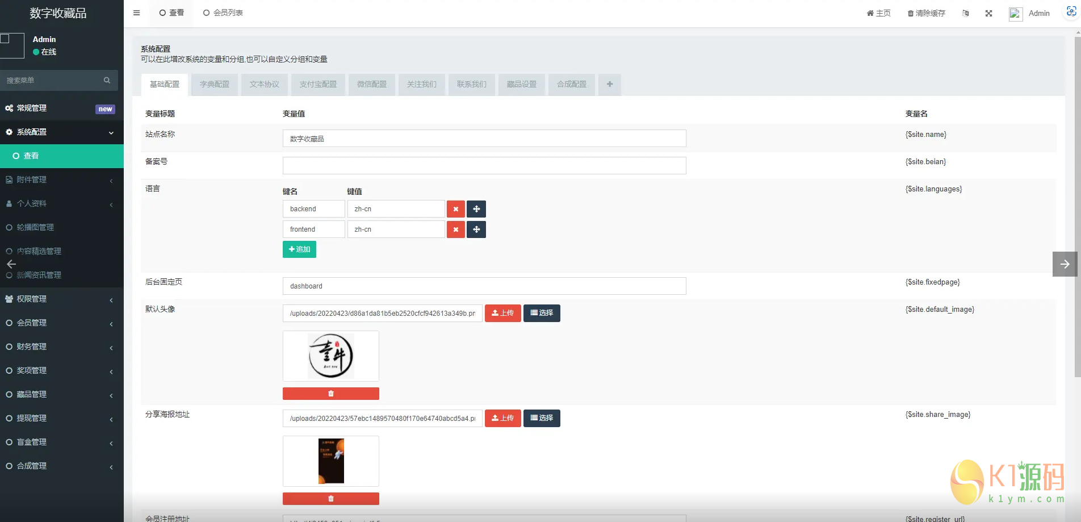Click the 站点名称 input field
This screenshot has width=1081, height=522.
pyautogui.click(x=484, y=139)
